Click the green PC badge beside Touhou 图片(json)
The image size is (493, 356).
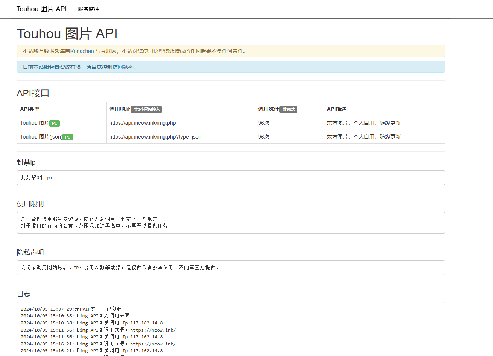[68, 137]
